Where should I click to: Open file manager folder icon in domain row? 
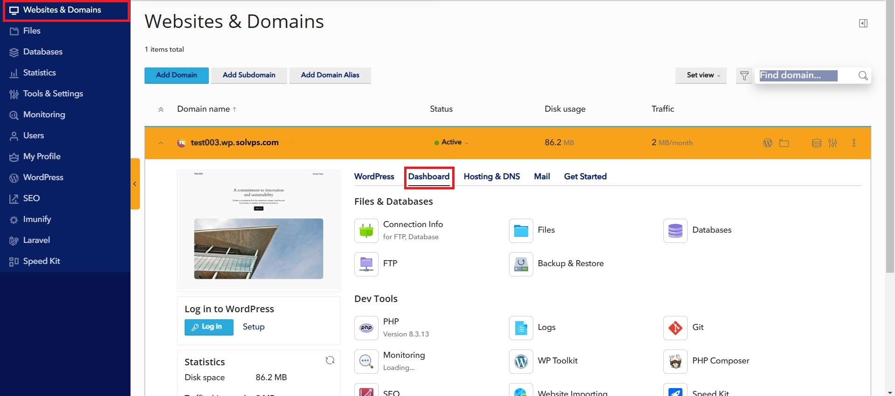pyautogui.click(x=784, y=143)
